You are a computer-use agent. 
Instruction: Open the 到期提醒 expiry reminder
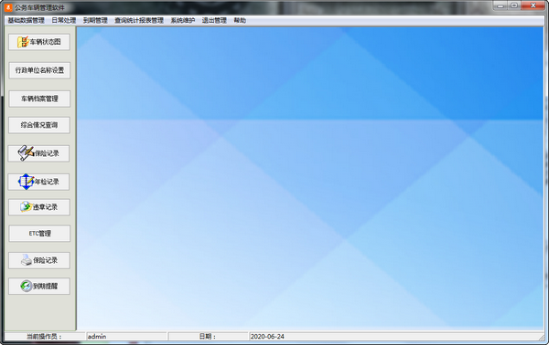coord(39,286)
